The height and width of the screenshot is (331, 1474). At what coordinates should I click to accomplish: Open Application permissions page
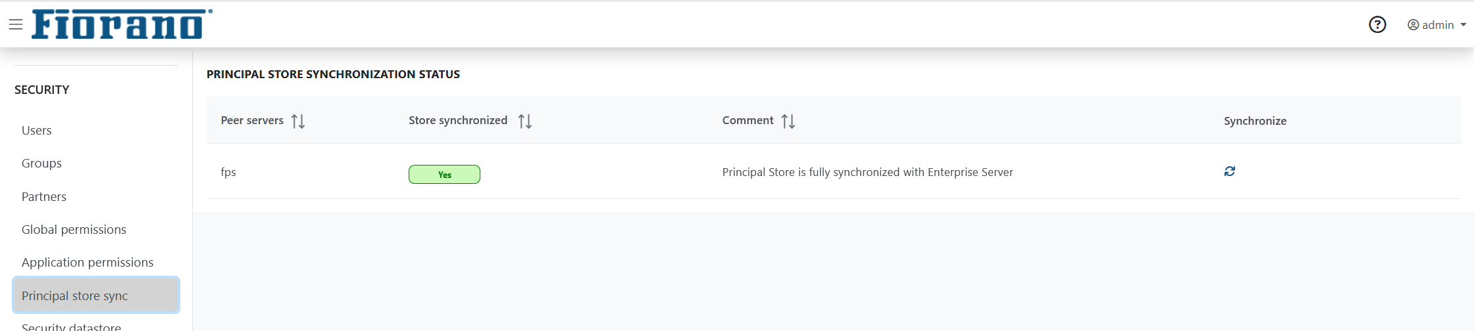point(88,263)
